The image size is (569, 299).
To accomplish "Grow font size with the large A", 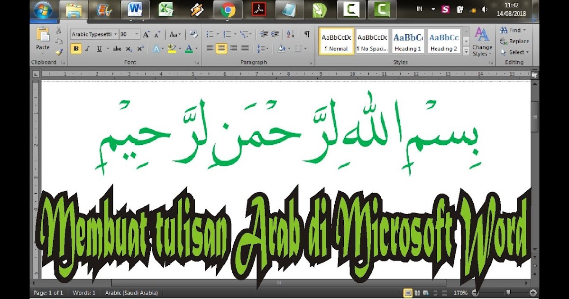I will (x=147, y=35).
